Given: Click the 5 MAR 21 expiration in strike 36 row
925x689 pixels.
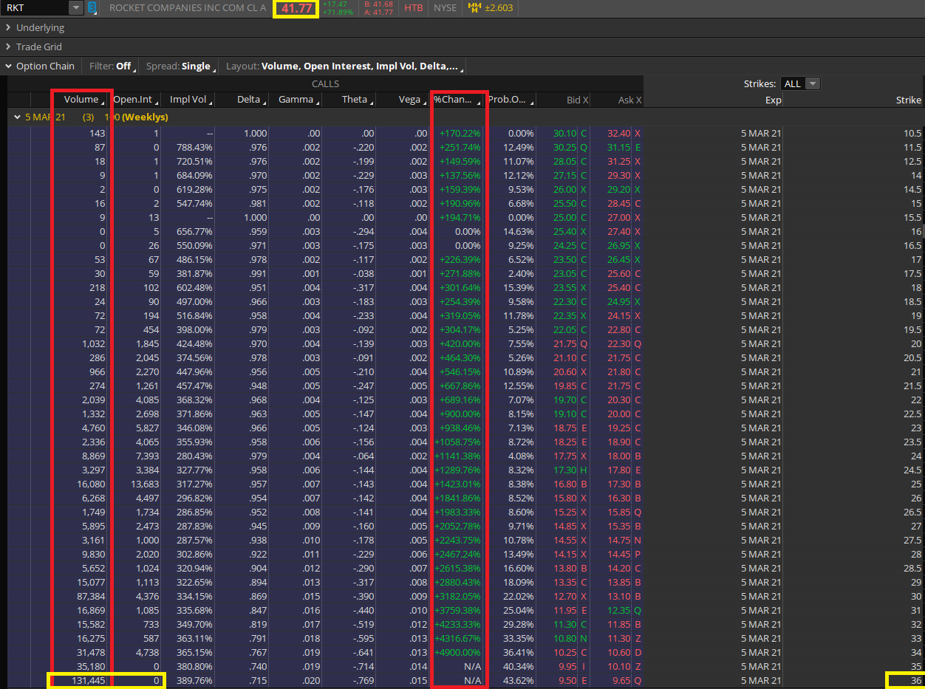Looking at the screenshot, I should coord(761,680).
